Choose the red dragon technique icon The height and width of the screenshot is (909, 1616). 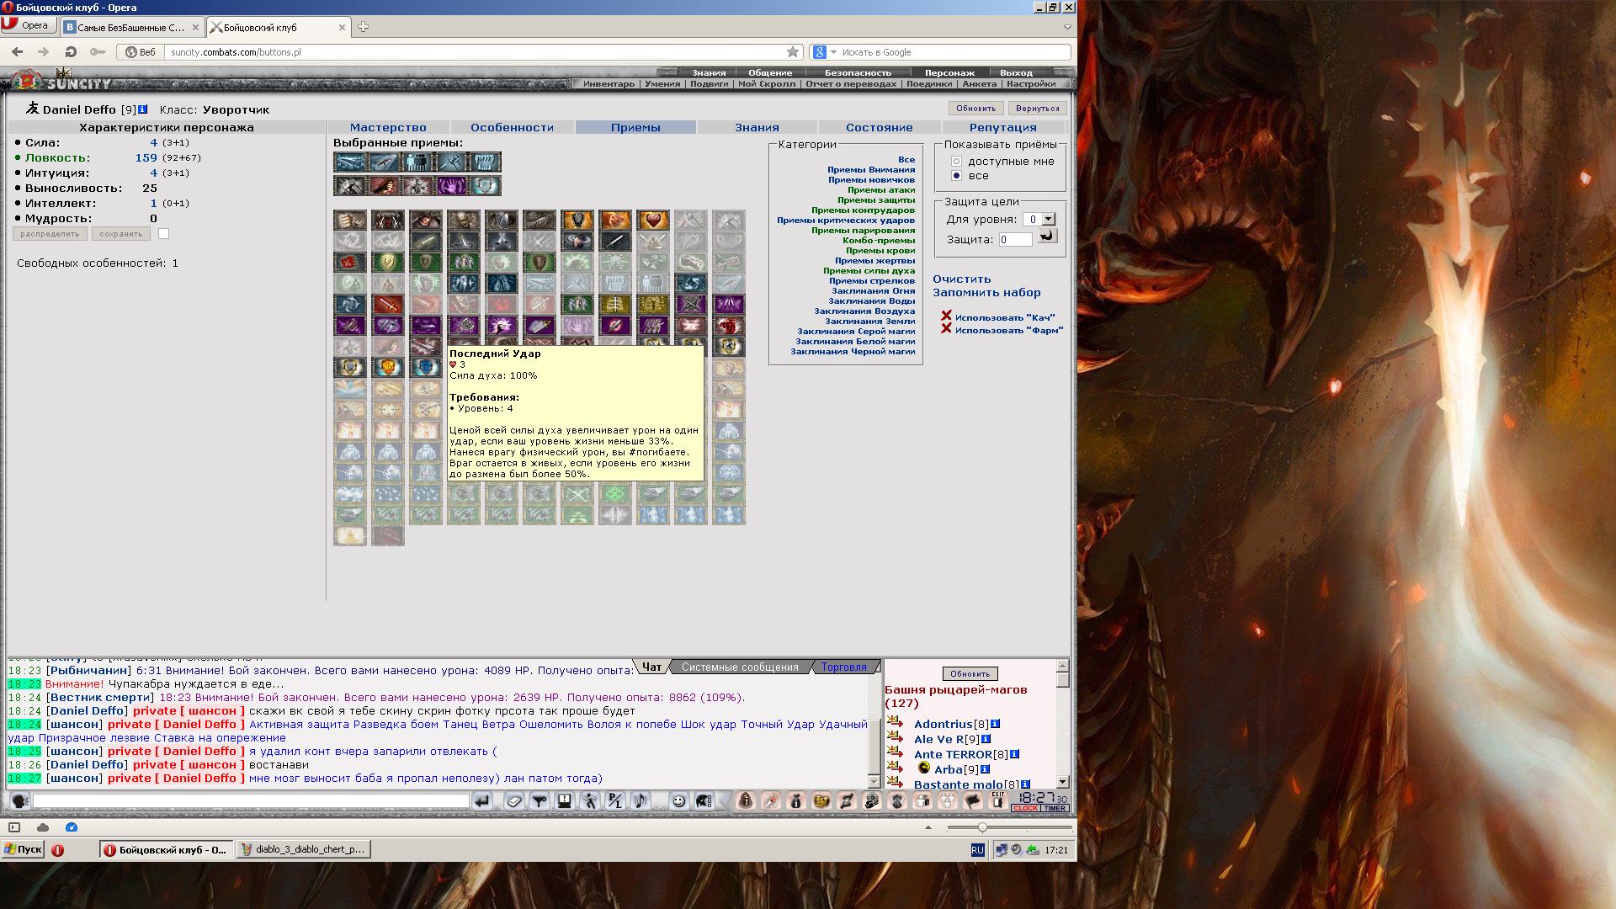pos(728,326)
